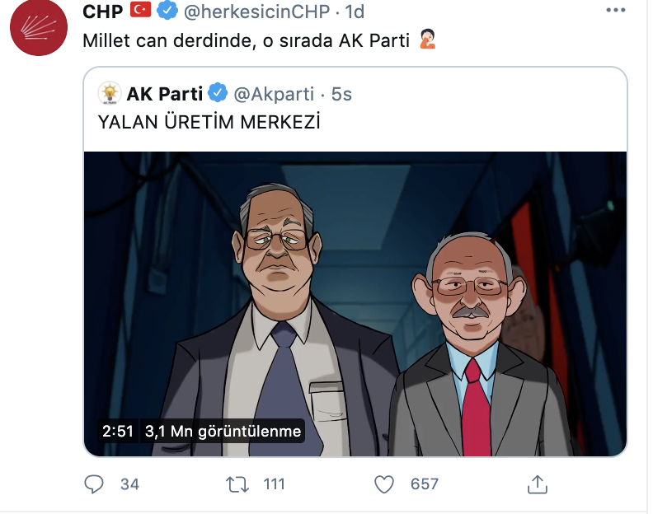Image resolution: width=653 pixels, height=514 pixels.
Task: Retweet the CHP tweet
Action: [x=237, y=484]
